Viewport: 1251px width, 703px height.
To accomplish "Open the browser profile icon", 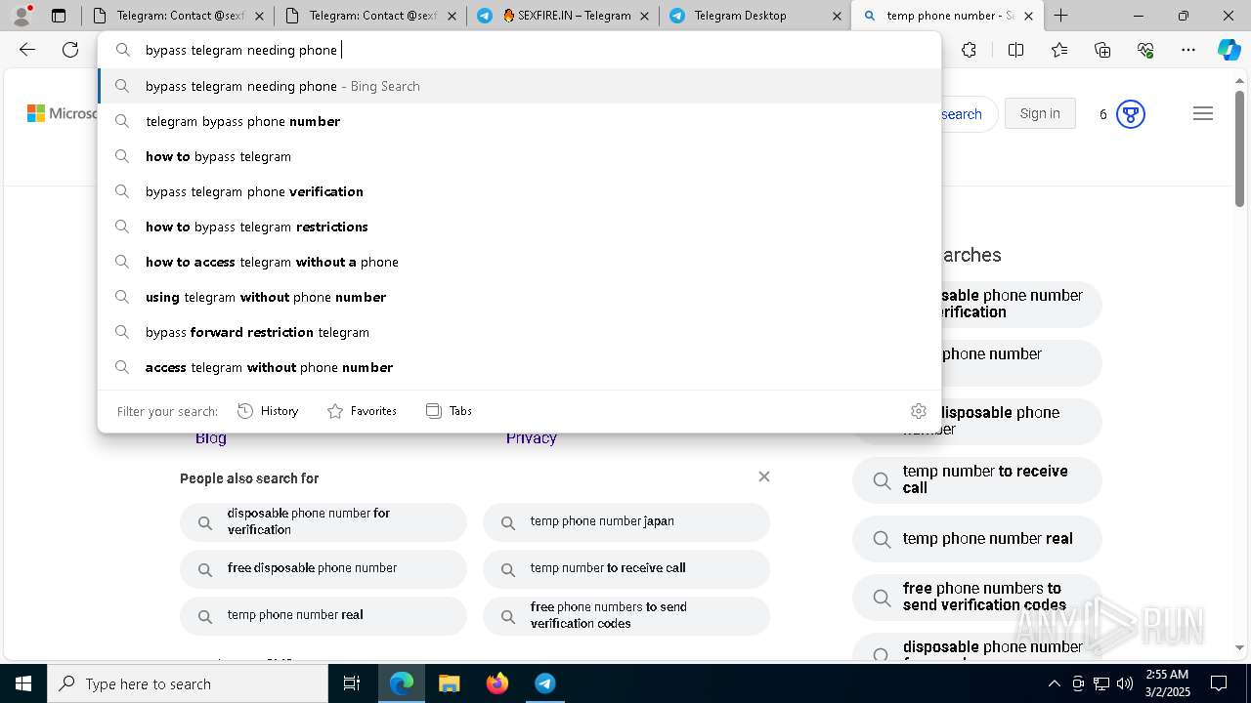I will (x=22, y=16).
